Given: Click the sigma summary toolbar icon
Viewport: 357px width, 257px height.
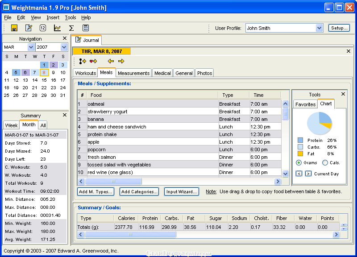Looking at the screenshot, I should click(x=71, y=28).
